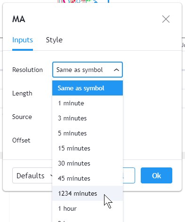Select Same as symbol option
The width and height of the screenshot is (185, 222).
pyautogui.click(x=88, y=88)
